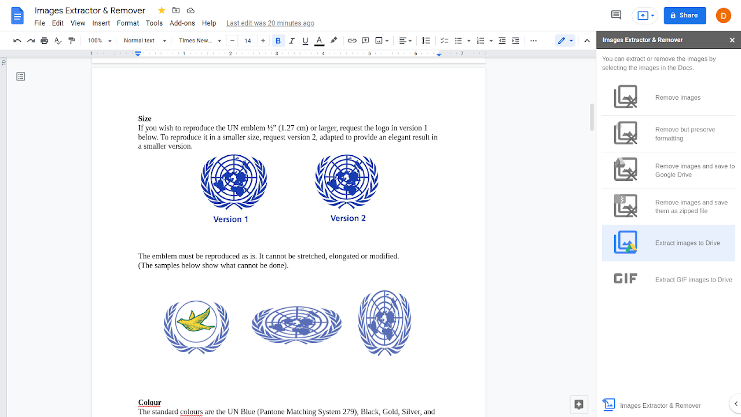Increase font size with plus button
This screenshot has width=741, height=417.
(263, 41)
